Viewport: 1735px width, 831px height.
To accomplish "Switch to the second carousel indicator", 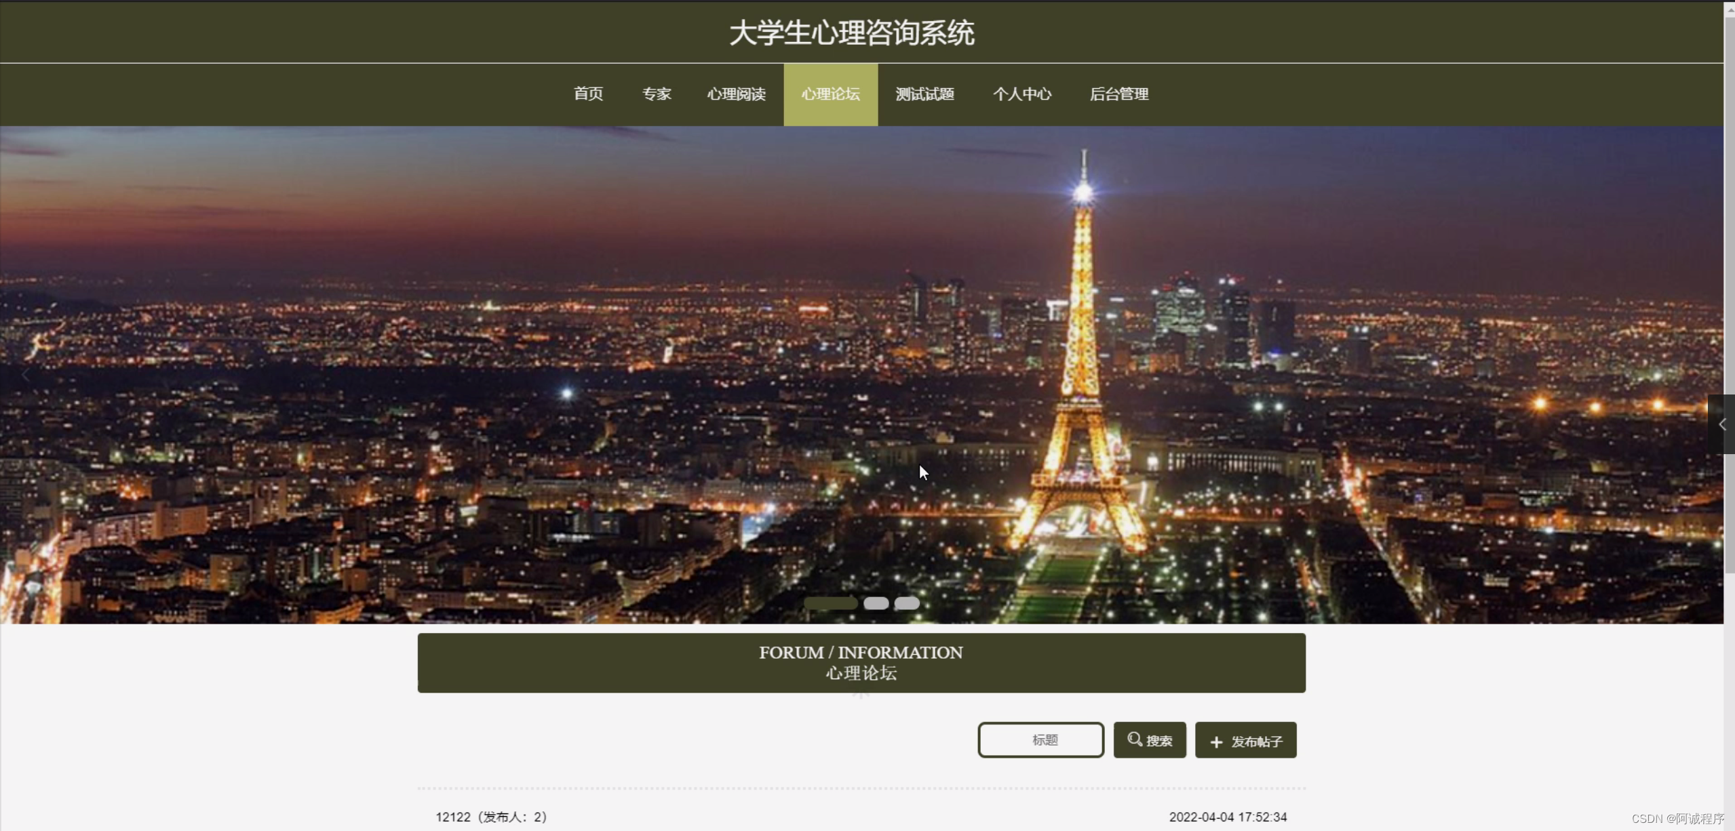I will 876,603.
